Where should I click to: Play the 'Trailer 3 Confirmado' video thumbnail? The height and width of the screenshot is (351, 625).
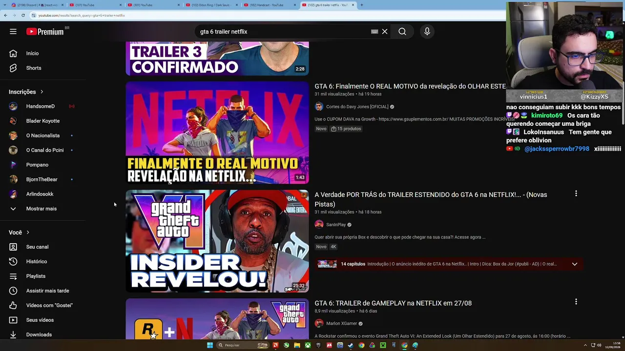click(217, 58)
